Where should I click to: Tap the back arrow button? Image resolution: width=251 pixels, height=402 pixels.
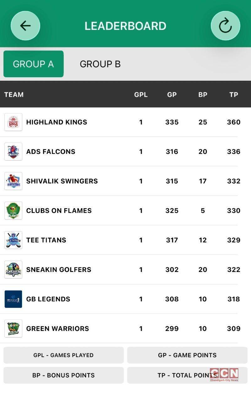click(25, 26)
